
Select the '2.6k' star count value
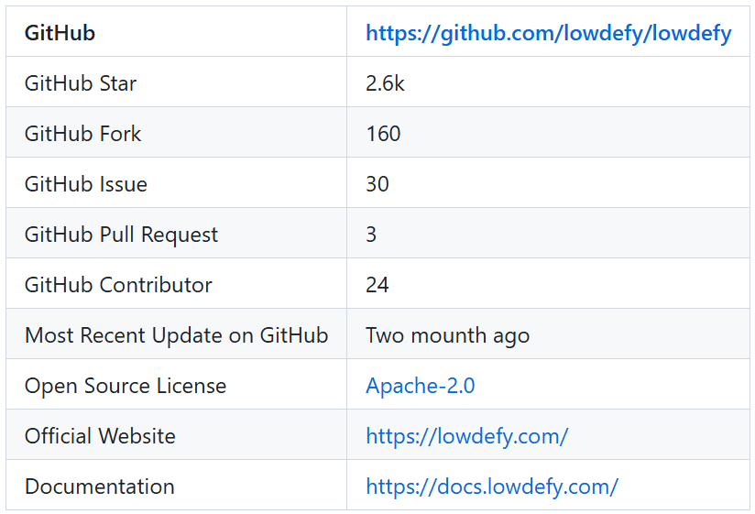pos(385,83)
